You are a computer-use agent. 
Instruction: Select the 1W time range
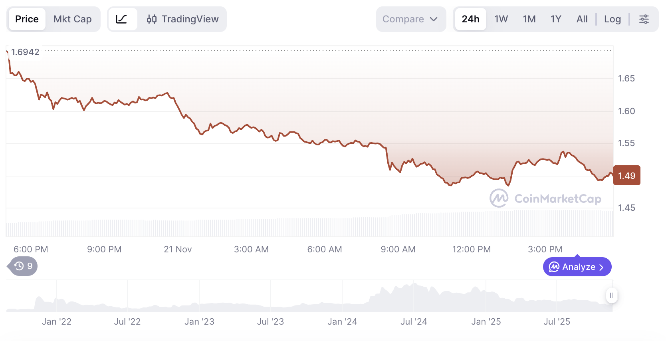coord(501,19)
